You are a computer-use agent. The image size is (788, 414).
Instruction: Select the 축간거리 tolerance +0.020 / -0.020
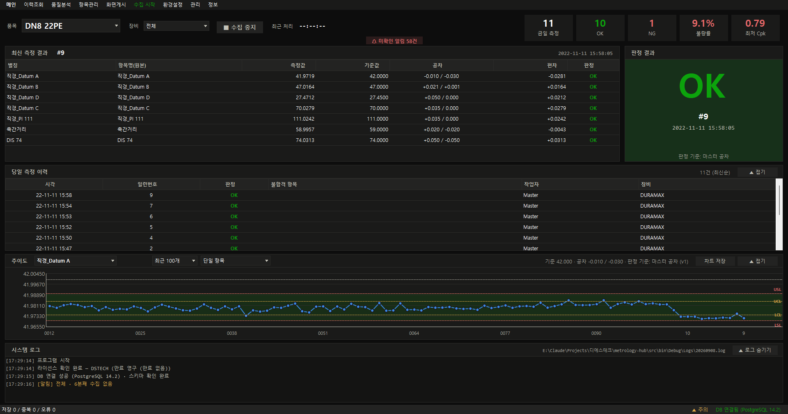442,130
